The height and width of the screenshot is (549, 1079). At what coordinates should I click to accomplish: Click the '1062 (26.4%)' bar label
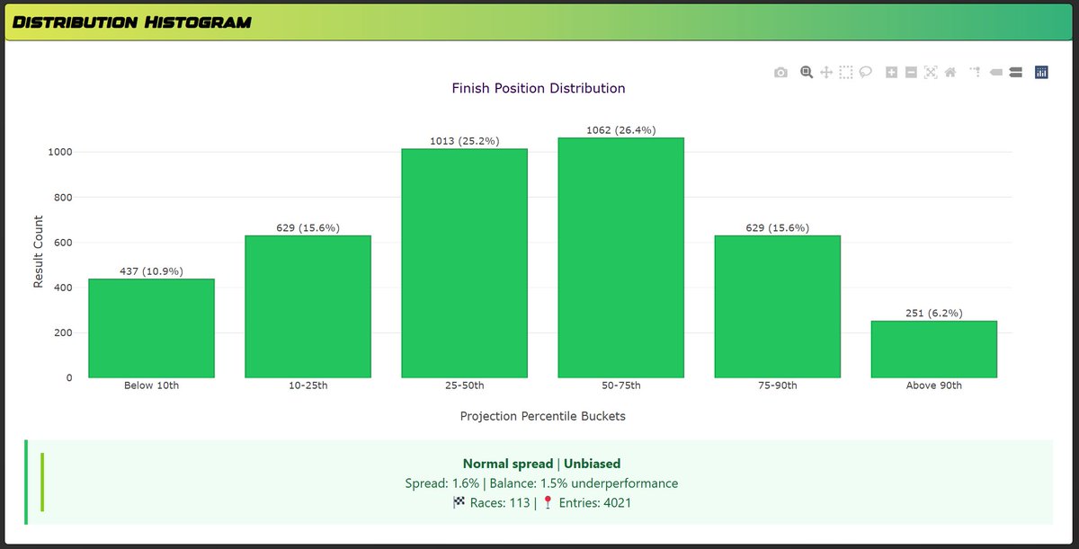pyautogui.click(x=620, y=130)
